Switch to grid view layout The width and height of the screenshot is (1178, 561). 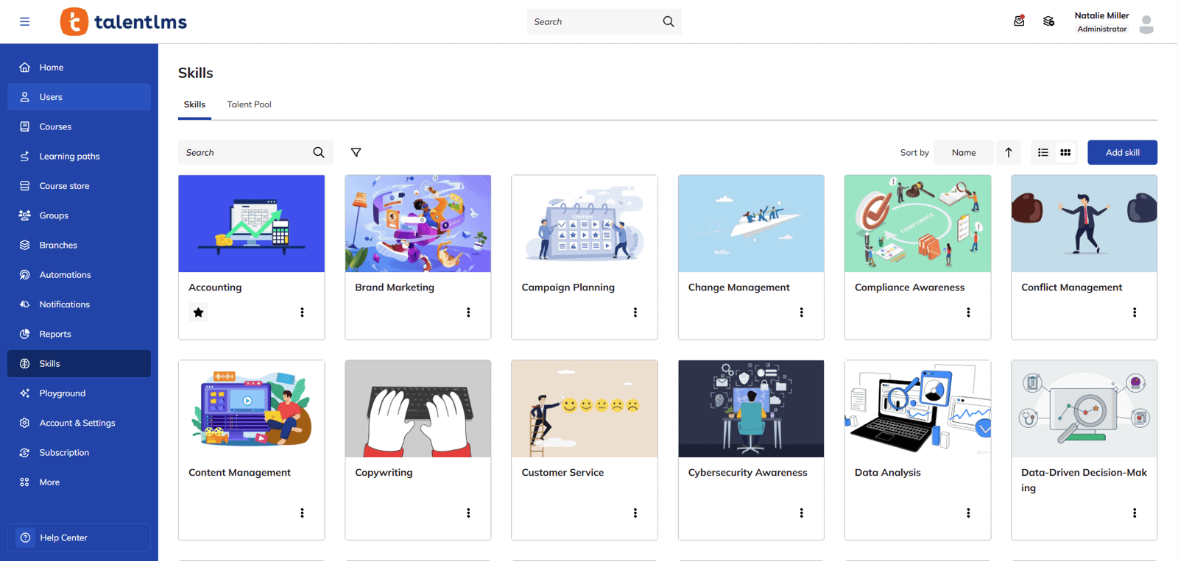pyautogui.click(x=1065, y=152)
